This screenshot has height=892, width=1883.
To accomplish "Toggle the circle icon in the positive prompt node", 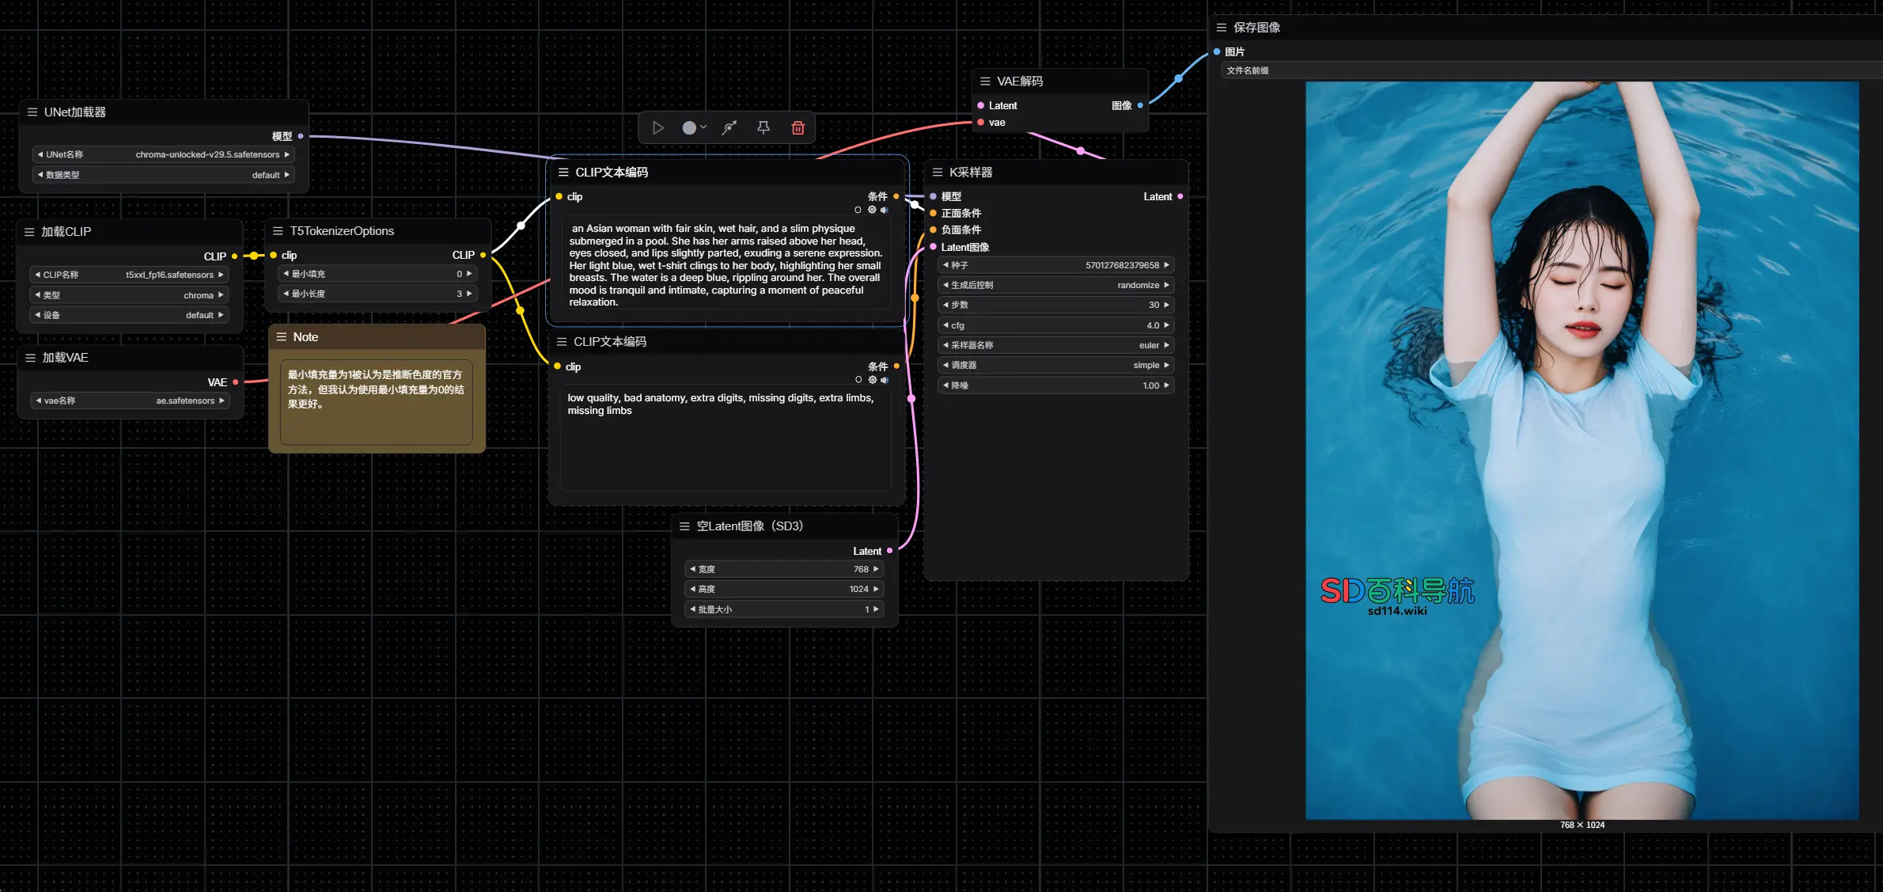I will pyautogui.click(x=858, y=211).
